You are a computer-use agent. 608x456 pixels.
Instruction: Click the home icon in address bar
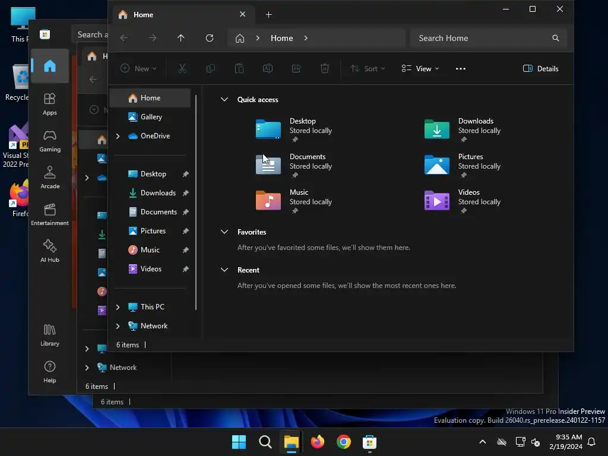(x=240, y=38)
